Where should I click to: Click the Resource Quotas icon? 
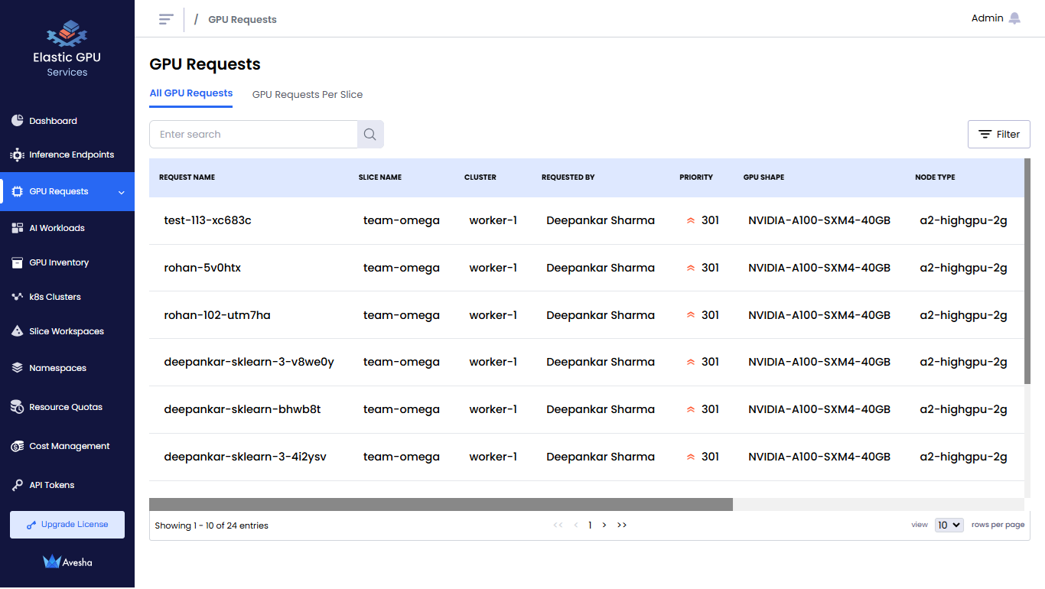(18, 407)
